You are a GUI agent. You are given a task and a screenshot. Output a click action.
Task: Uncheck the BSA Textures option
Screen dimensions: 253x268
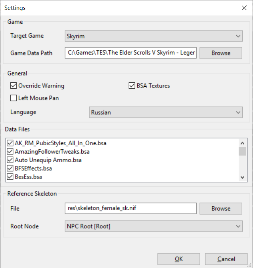click(x=132, y=86)
